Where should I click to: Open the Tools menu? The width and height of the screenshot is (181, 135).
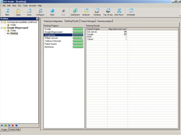25,6
